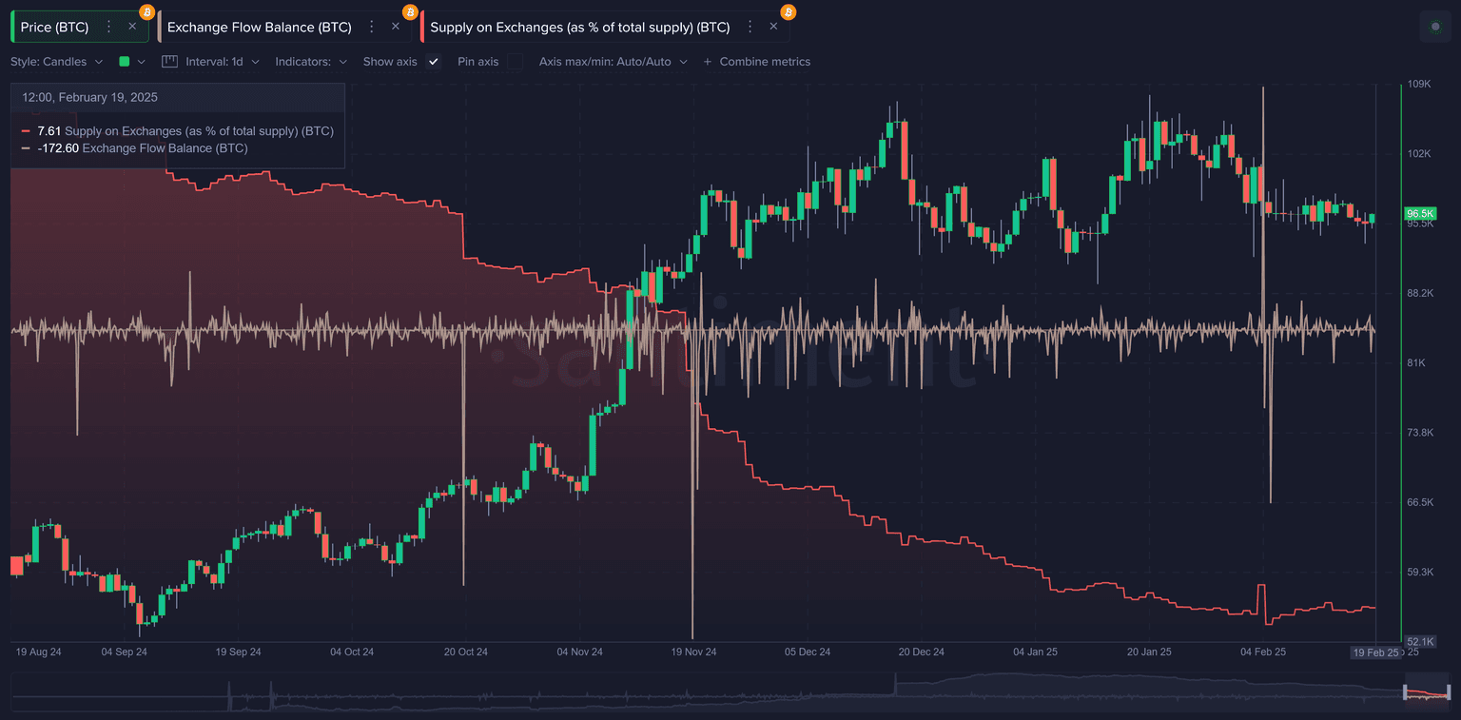Open Axis max/min Auto/Auto dropdown
The image size is (1461, 720).
[x=613, y=62]
